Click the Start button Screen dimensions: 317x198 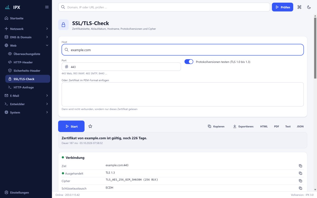(71, 126)
